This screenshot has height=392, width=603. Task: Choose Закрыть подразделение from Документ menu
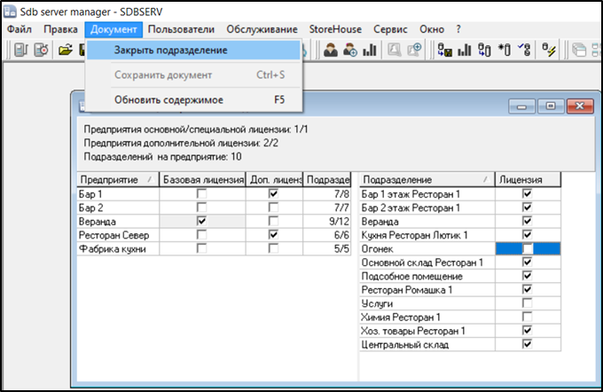click(170, 50)
